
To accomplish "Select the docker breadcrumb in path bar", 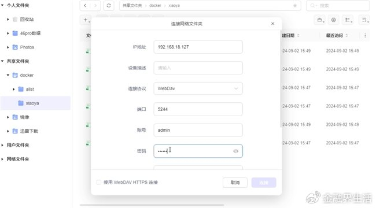I will 155,6.
